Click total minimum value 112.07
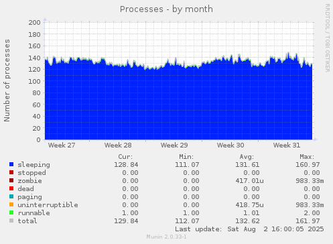This screenshot has width=333, height=244. point(187,221)
